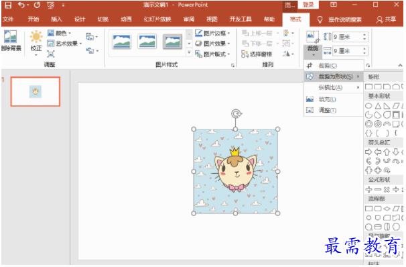This screenshot has height=267, width=406.
Task: Open the 开发工具 tab
Action: pos(241,19)
